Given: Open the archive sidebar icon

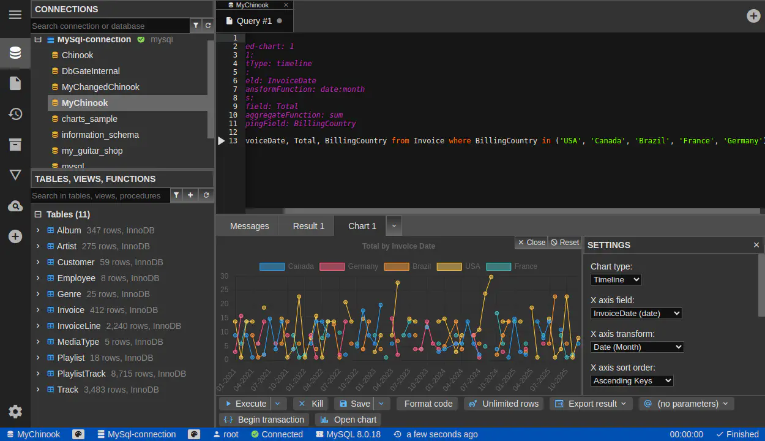Looking at the screenshot, I should (x=15, y=145).
